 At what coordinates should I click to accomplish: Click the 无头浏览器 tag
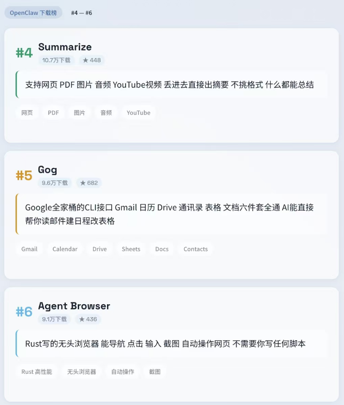(82, 372)
